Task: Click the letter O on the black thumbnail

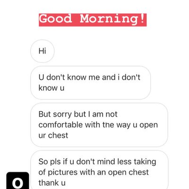Action: pyautogui.click(x=17, y=183)
